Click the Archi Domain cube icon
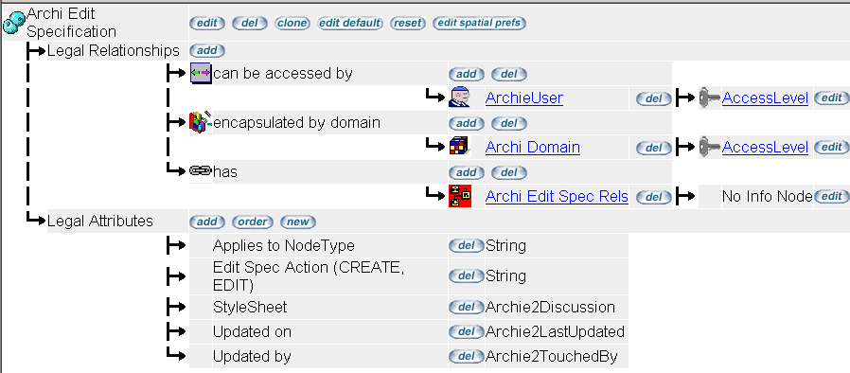This screenshot has width=850, height=373. point(460,147)
